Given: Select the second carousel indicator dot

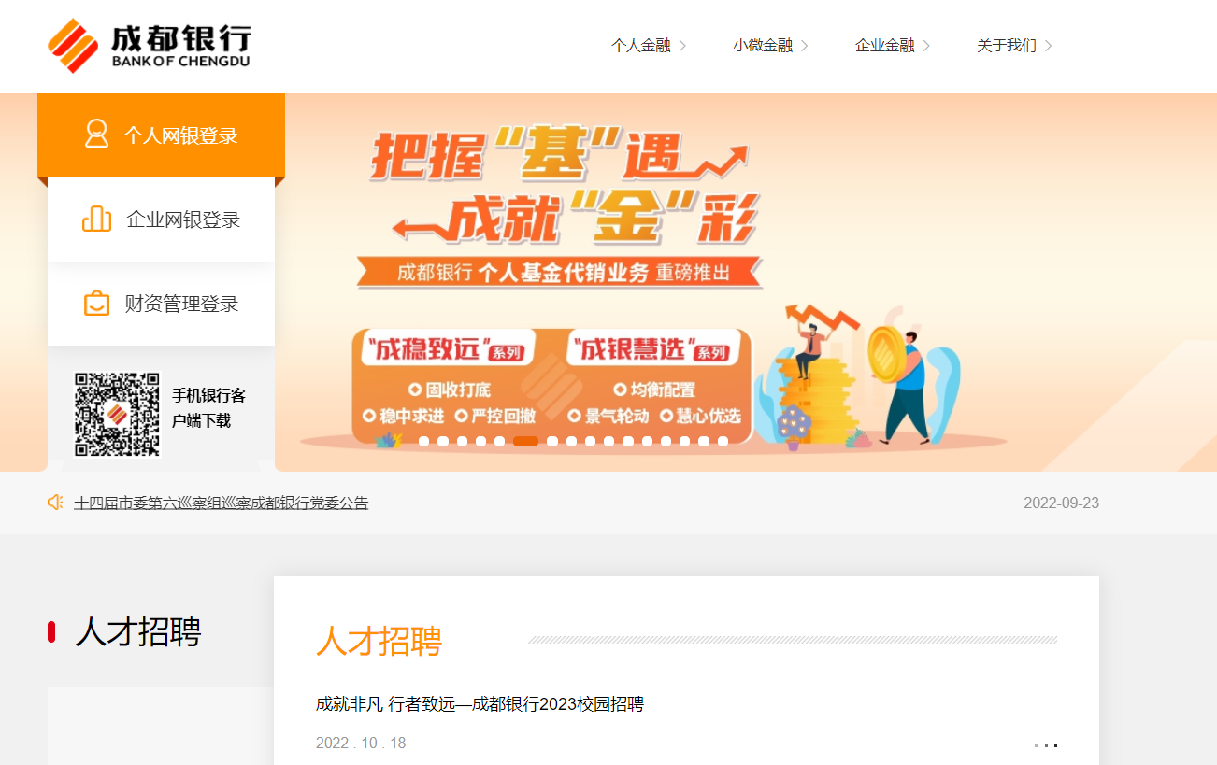Looking at the screenshot, I should (443, 442).
